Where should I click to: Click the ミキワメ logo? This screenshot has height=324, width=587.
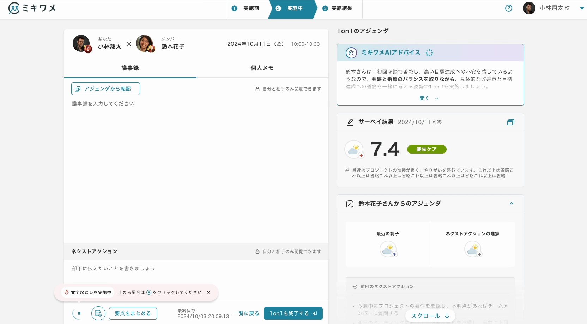point(32,8)
